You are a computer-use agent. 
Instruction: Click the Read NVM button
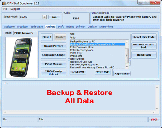point(78,72)
